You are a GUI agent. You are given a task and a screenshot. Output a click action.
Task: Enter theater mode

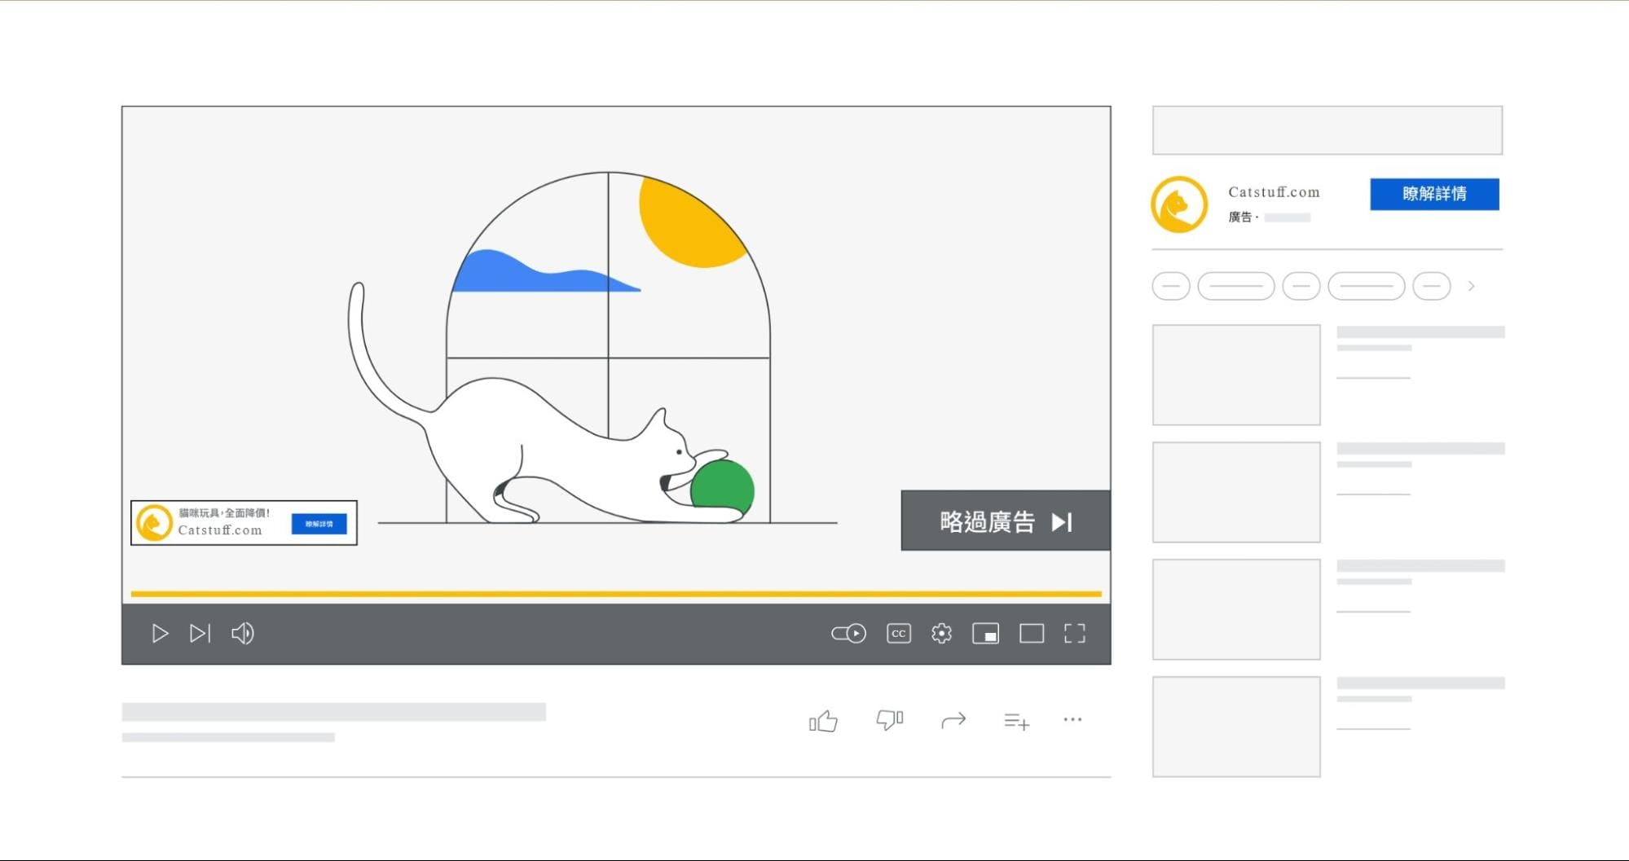tap(1031, 634)
